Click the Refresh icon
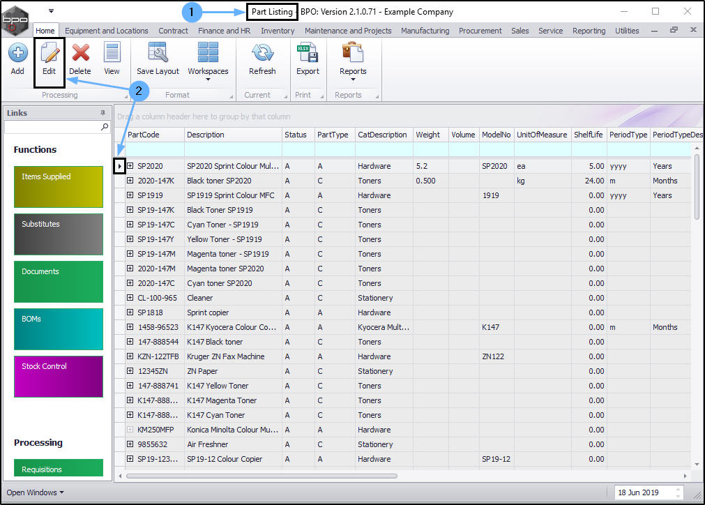Viewport: 705px width, 505px height. tap(263, 52)
